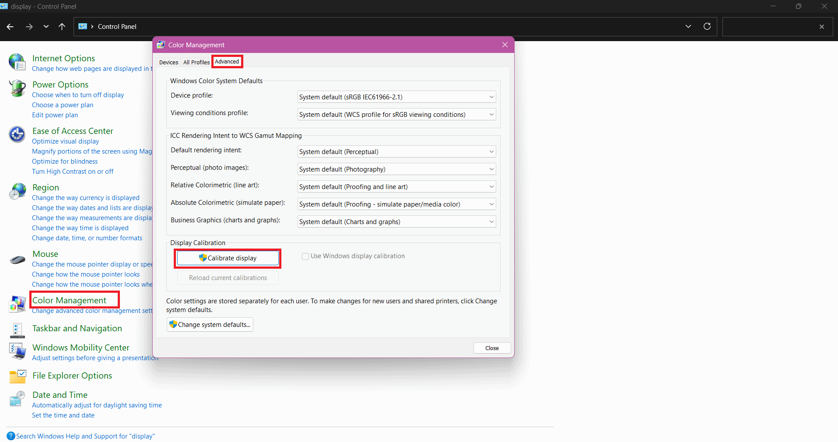Viewport: 838px width, 442px height.
Task: Click the Calibrate display button
Action: 228,258
